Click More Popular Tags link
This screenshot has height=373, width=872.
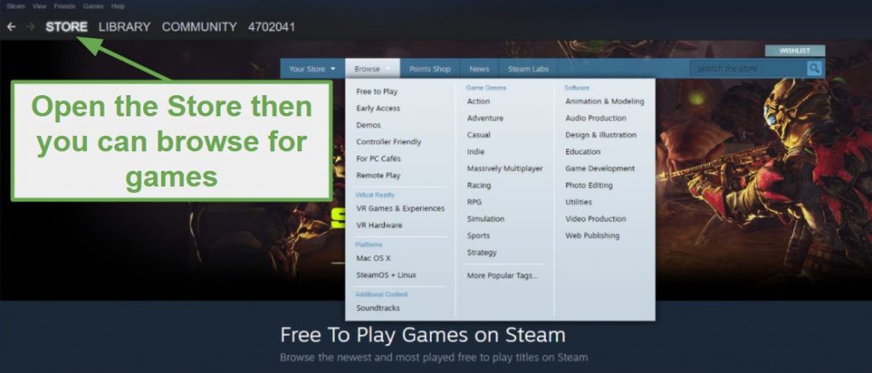click(502, 275)
